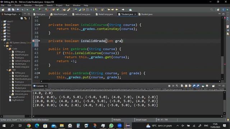Viewport: 230px width, 129px height.
Task: Click the toolbar Search magnifier icon
Action: point(211,10)
